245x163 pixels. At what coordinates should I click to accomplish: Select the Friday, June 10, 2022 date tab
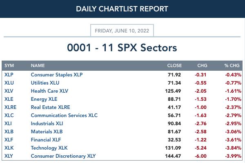click(122, 30)
